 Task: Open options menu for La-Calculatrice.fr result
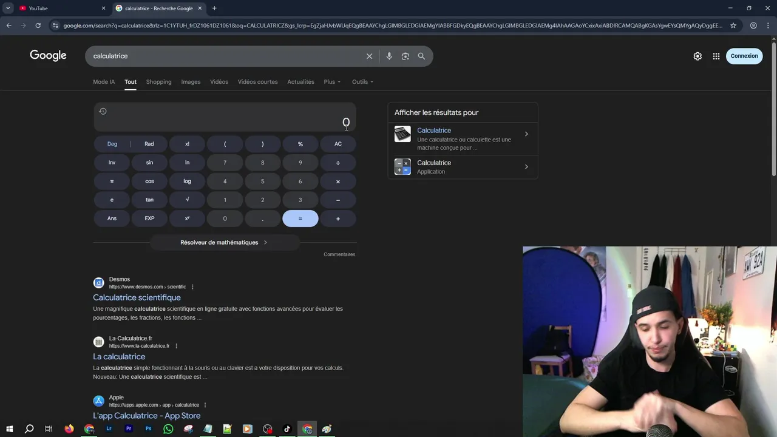click(176, 346)
